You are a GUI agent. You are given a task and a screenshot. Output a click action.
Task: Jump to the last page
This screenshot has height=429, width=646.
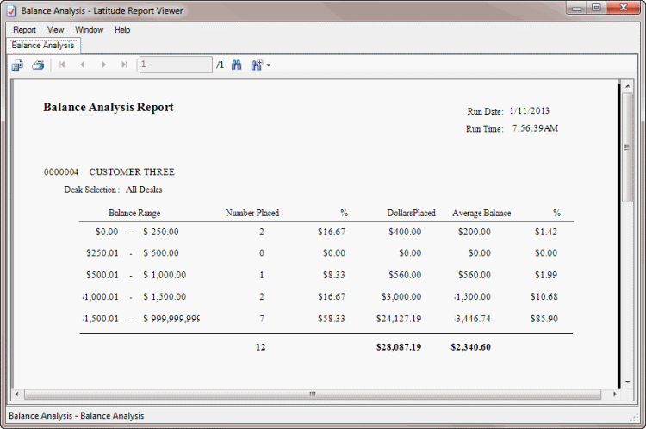coord(125,65)
